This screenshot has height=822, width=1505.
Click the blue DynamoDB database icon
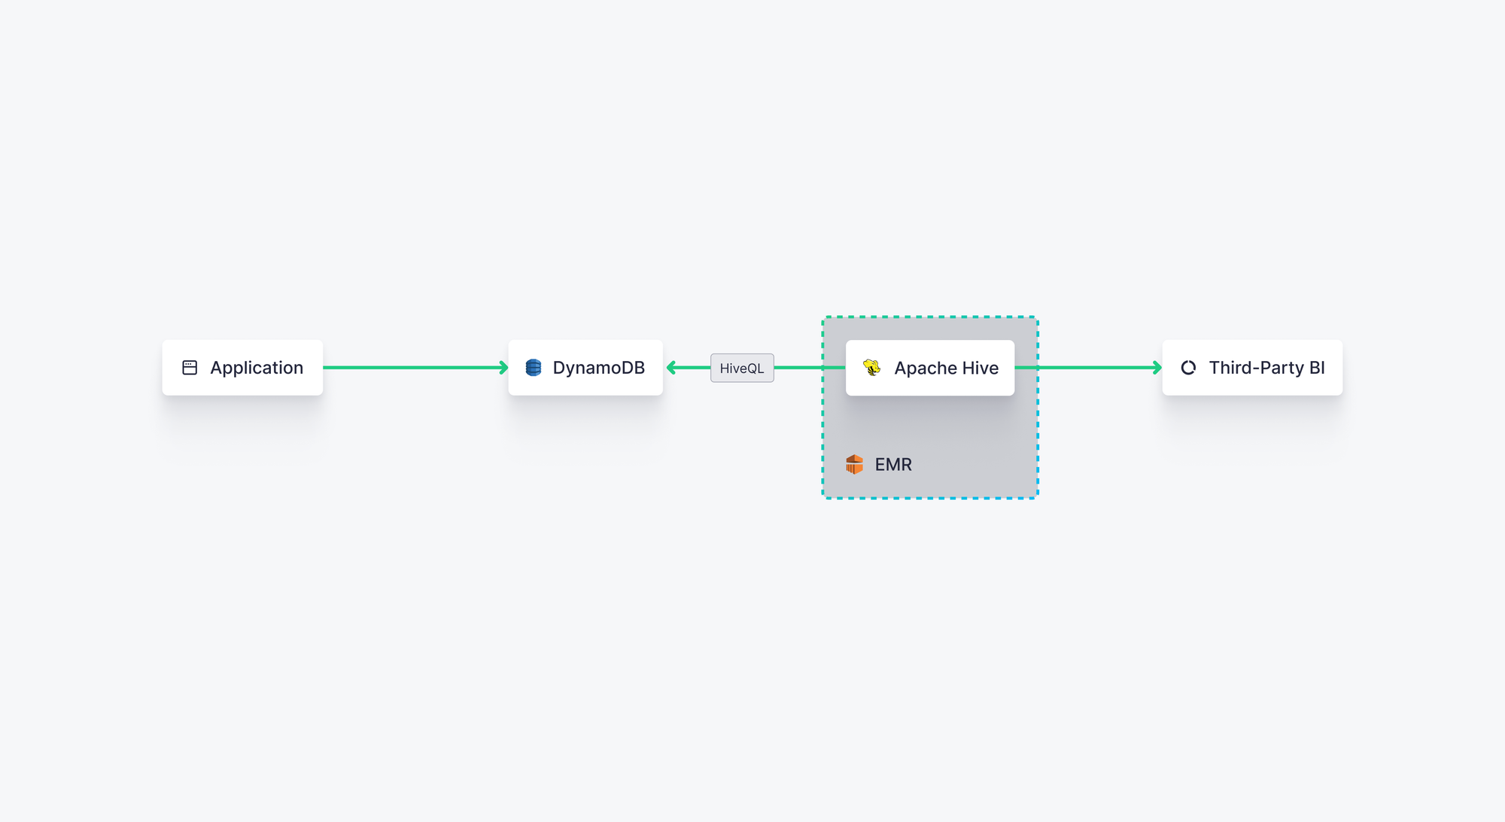tap(534, 368)
